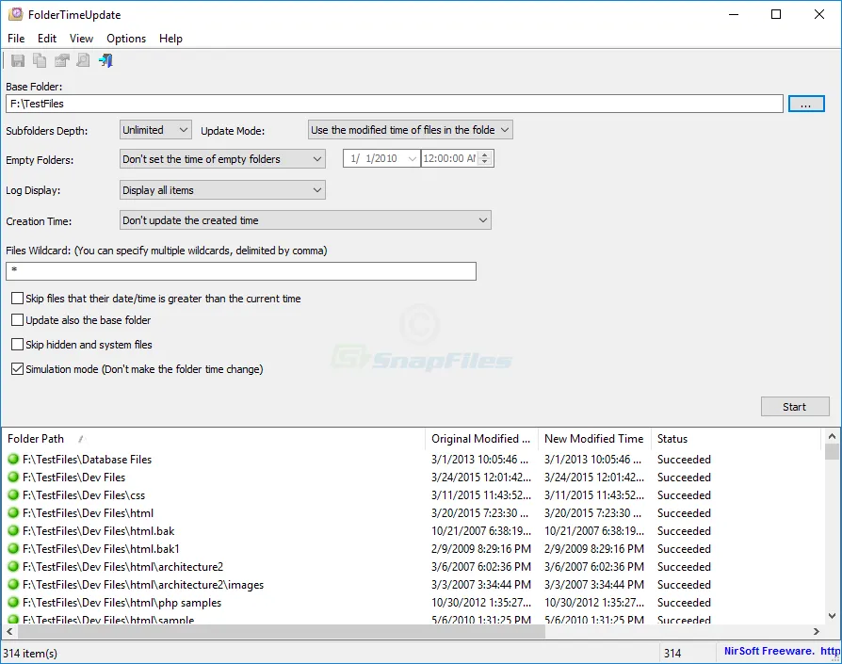Click the Save toolbar icon

[x=18, y=60]
